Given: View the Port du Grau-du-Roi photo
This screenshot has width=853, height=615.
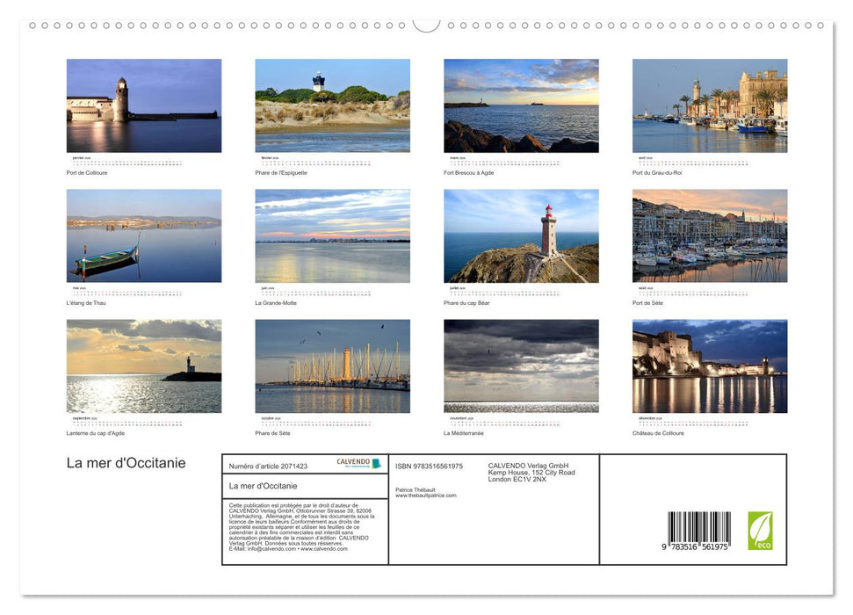Looking at the screenshot, I should (709, 105).
